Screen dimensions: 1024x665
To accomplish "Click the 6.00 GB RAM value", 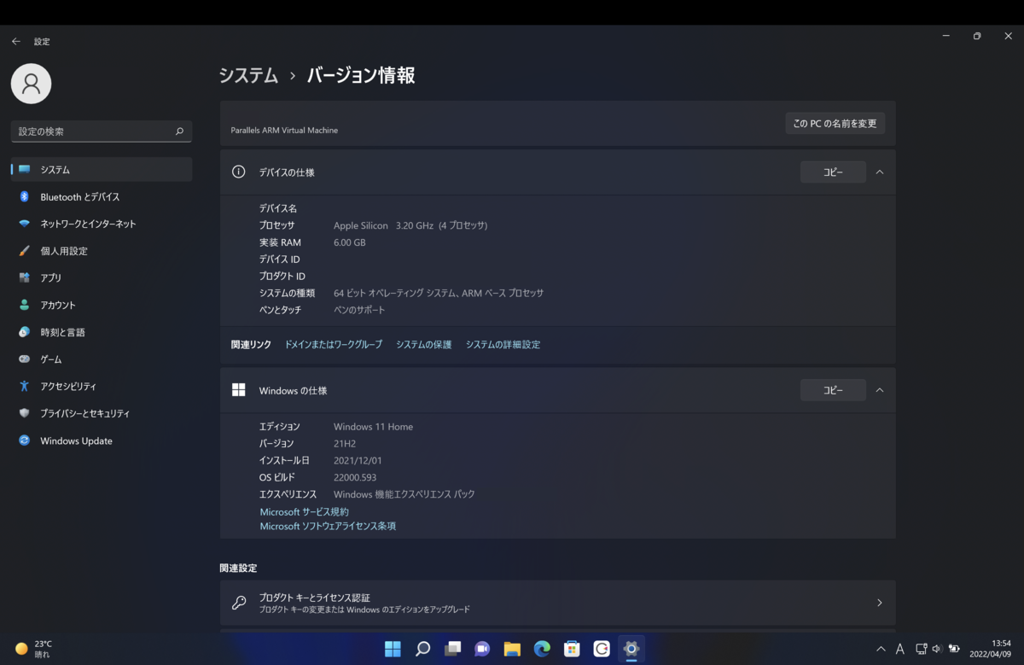I will coord(350,242).
